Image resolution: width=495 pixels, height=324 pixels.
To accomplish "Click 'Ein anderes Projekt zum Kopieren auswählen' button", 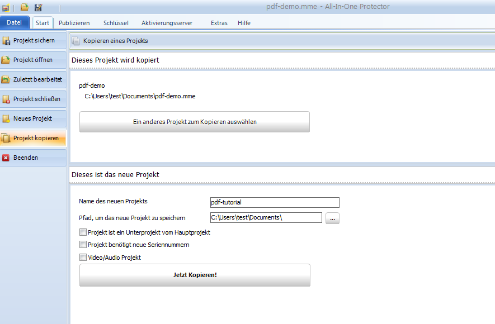I will (194, 122).
